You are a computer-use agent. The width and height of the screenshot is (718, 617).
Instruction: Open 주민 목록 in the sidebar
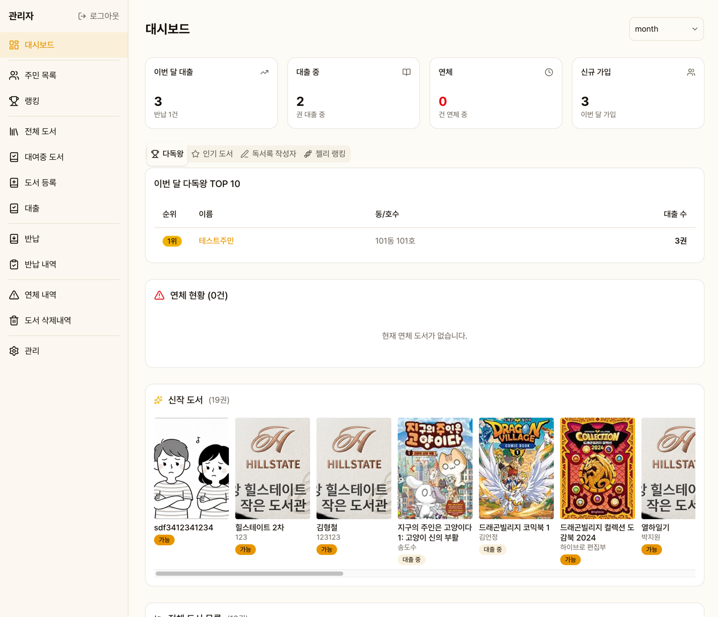coord(41,75)
